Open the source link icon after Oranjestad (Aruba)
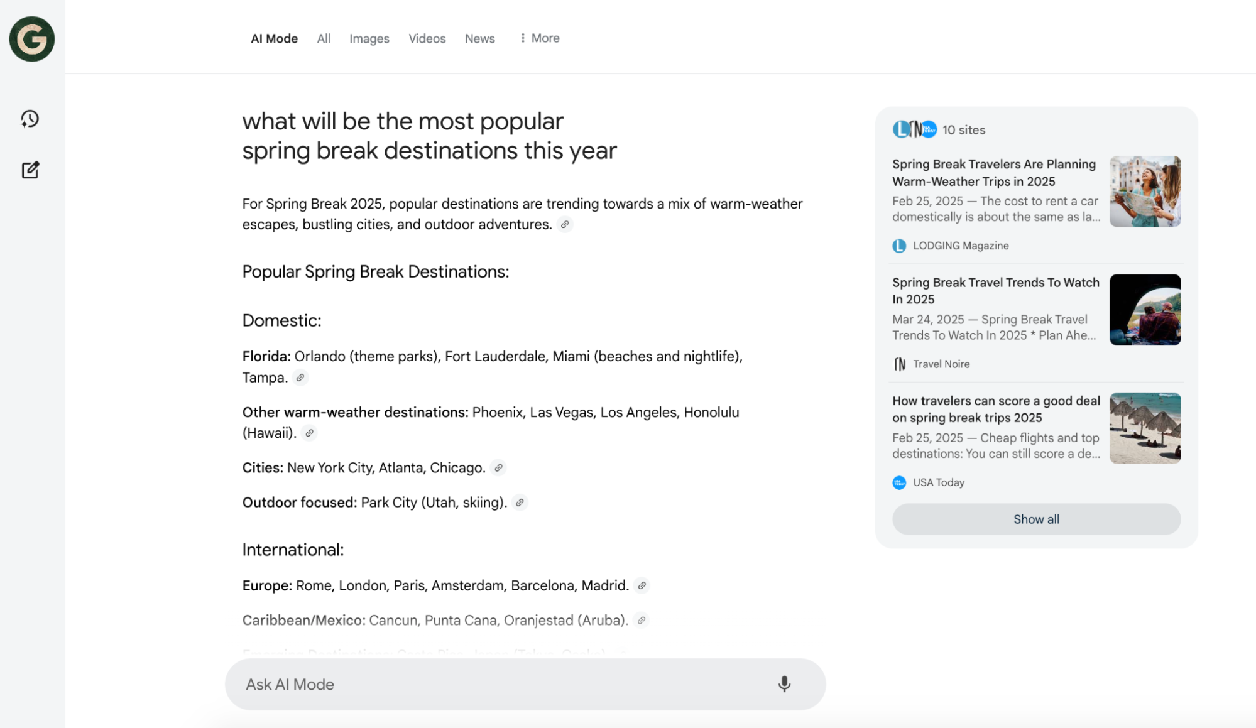This screenshot has width=1256, height=728. click(641, 621)
